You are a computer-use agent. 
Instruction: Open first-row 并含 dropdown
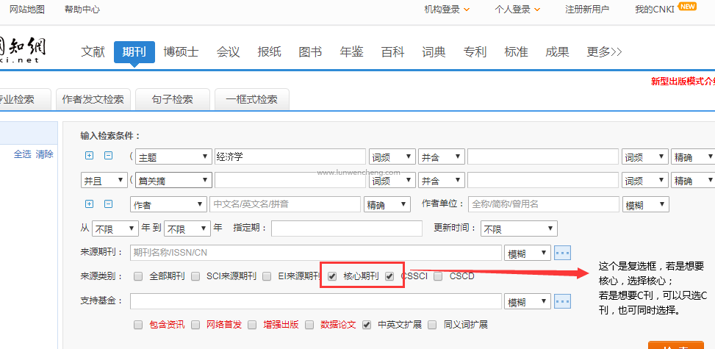tap(442, 156)
